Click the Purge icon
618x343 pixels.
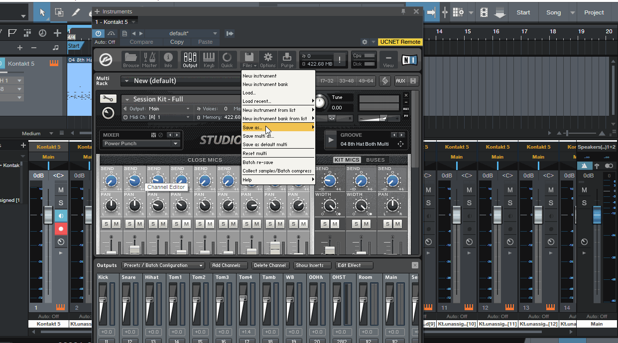coord(287,59)
